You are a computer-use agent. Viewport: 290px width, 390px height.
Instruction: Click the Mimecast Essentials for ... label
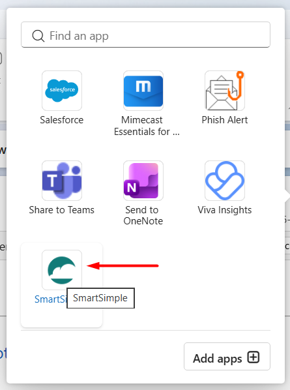[147, 126]
